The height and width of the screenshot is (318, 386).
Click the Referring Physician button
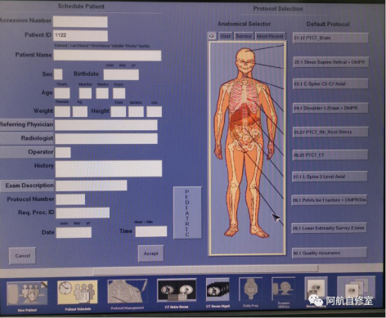click(27, 125)
